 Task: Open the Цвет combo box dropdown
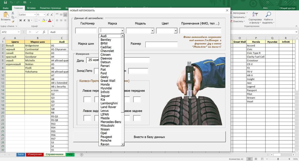[176, 31]
